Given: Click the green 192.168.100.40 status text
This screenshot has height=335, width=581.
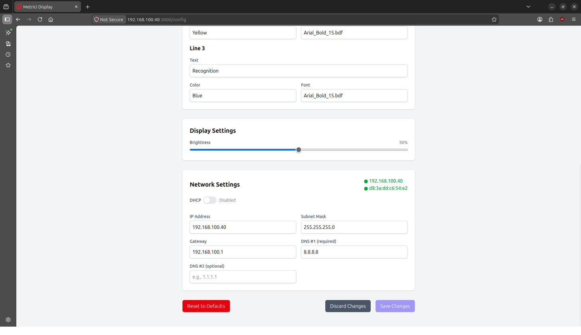Looking at the screenshot, I should [385, 181].
